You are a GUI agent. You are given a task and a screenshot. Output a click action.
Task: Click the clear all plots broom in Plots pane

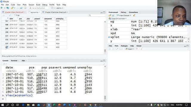point(141,49)
